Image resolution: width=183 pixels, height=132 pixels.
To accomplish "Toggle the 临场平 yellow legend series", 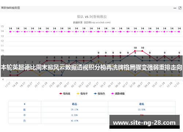I will tap(82, 93).
